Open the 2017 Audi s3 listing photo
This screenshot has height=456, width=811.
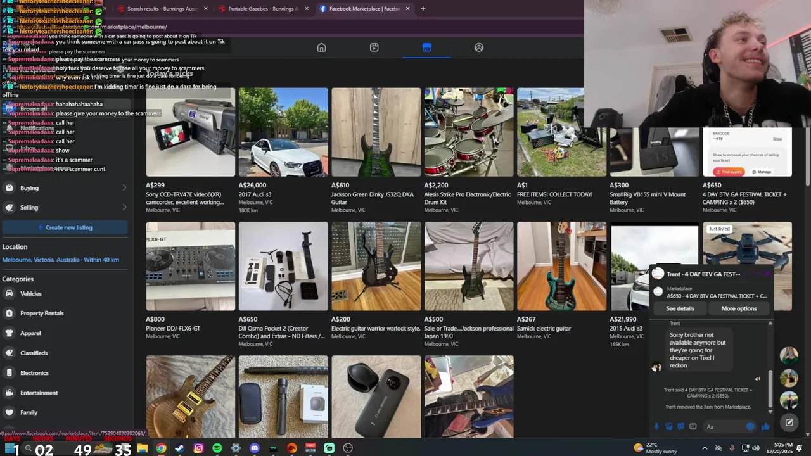coord(283,132)
